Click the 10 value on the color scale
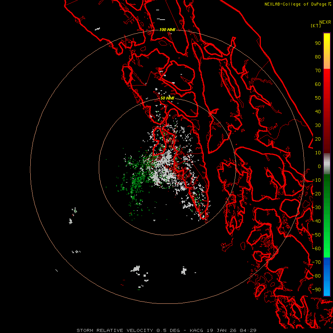The height and width of the screenshot is (333, 333). tap(318, 153)
